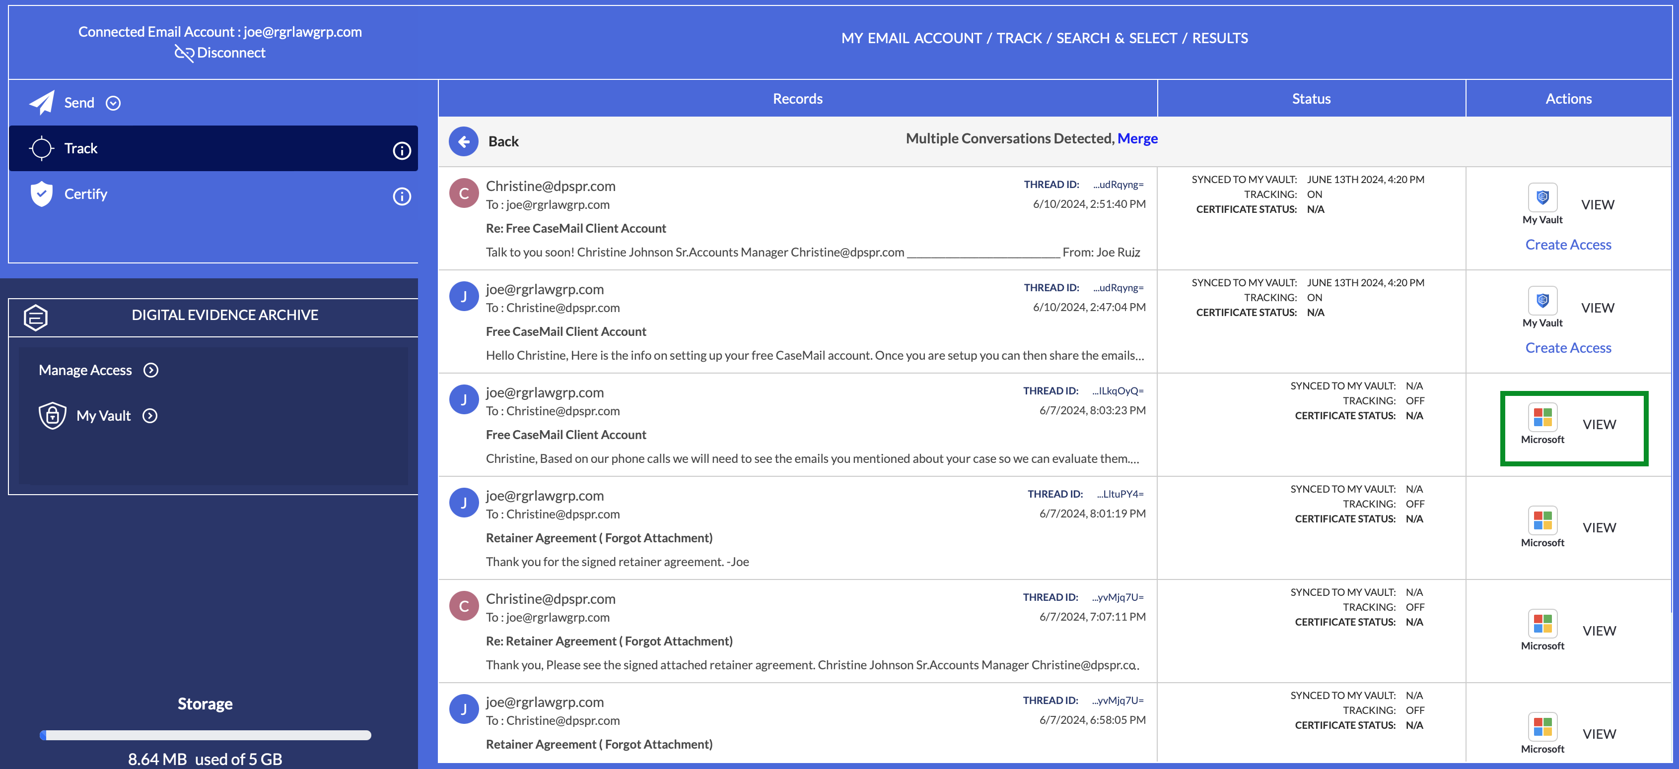
Task: Click the Storage heading
Action: [x=205, y=704]
